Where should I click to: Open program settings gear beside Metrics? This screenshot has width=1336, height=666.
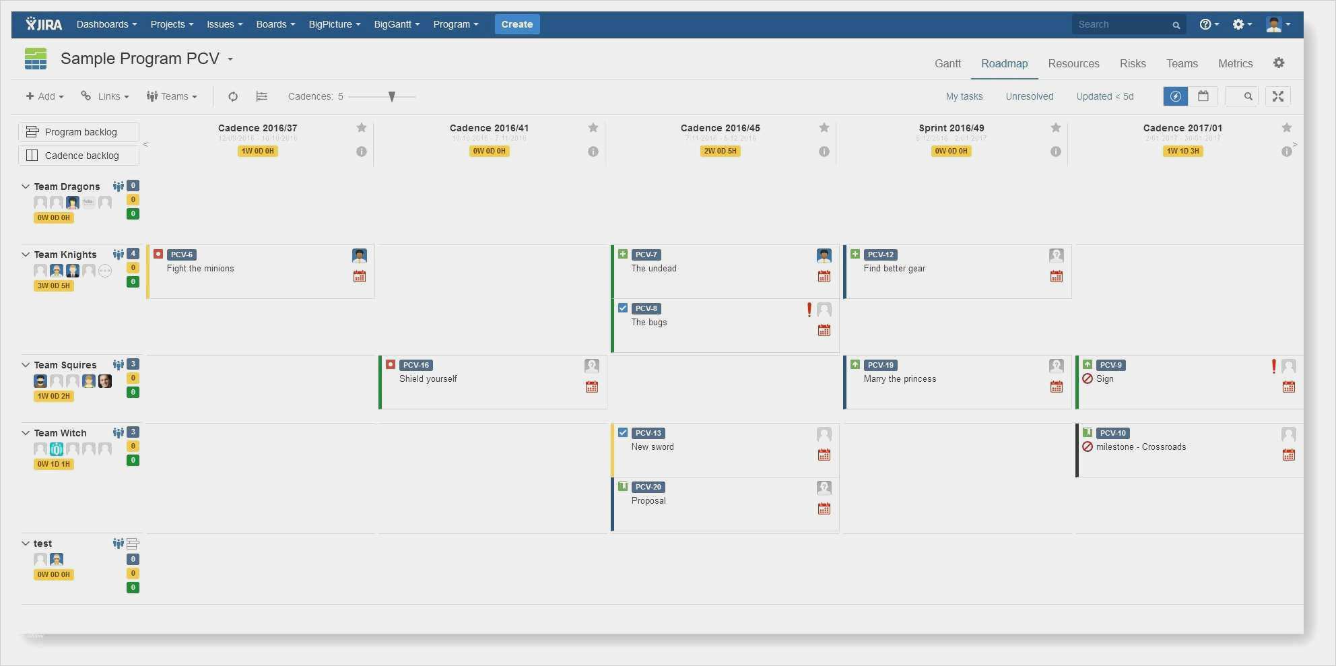(1278, 63)
